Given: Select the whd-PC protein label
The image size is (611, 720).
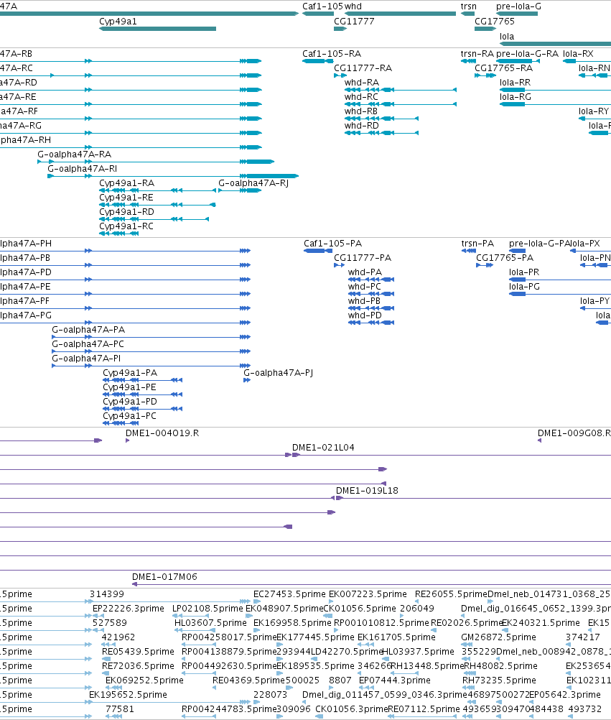Looking at the screenshot, I should point(364,287).
